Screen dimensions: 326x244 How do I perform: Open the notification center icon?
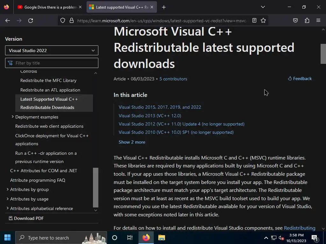point(315,238)
